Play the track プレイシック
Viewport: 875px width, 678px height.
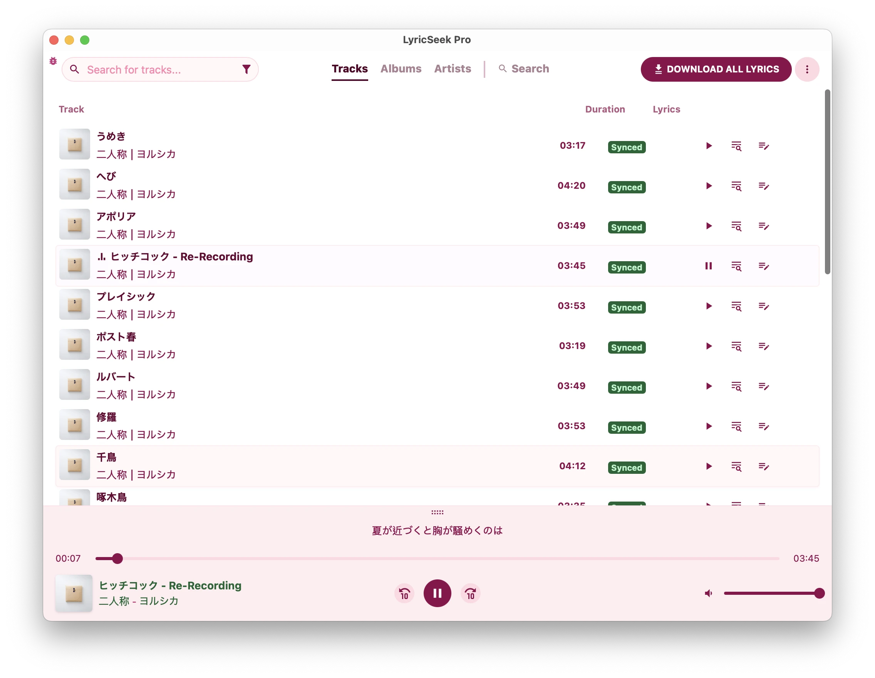(709, 306)
